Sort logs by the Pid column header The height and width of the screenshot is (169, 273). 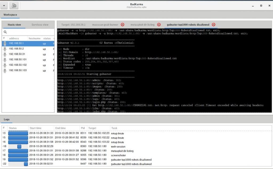click(x=83, y=128)
